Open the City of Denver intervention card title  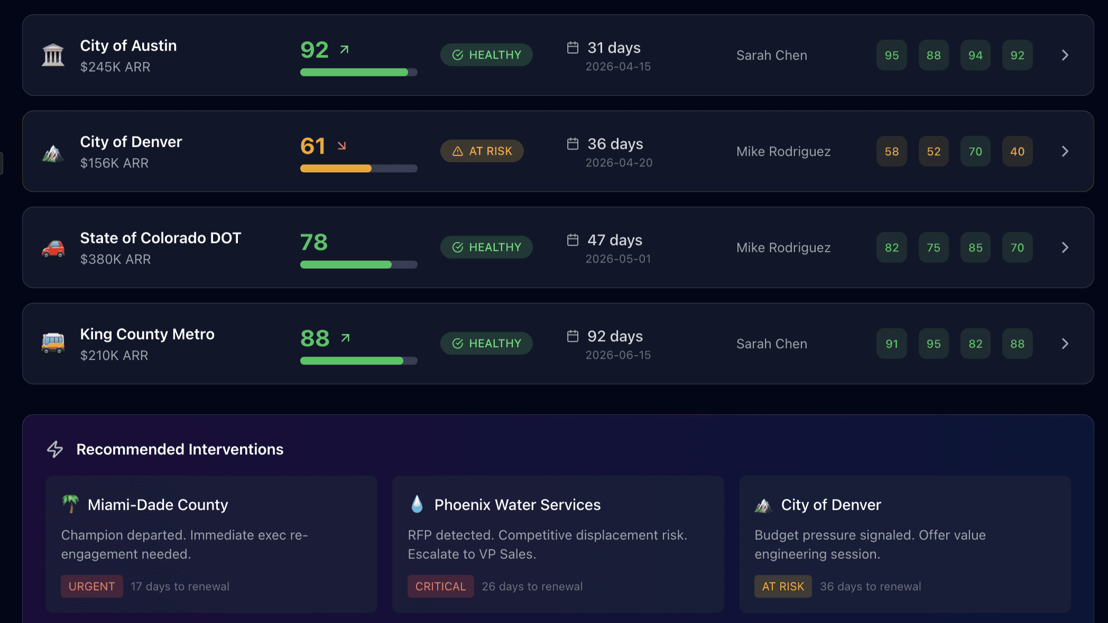tap(831, 505)
